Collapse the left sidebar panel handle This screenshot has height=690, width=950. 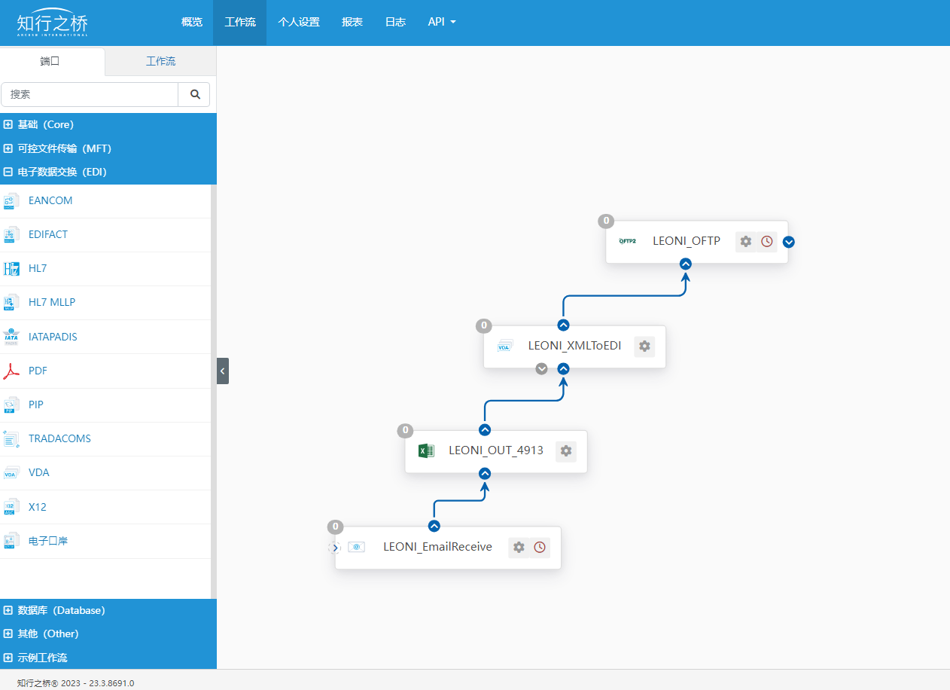(223, 371)
